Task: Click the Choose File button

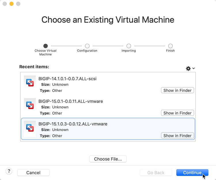Action: [x=108, y=159]
